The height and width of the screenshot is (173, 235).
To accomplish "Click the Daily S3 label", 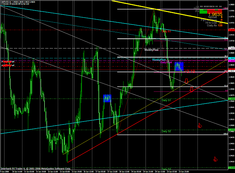I will 166,169.
